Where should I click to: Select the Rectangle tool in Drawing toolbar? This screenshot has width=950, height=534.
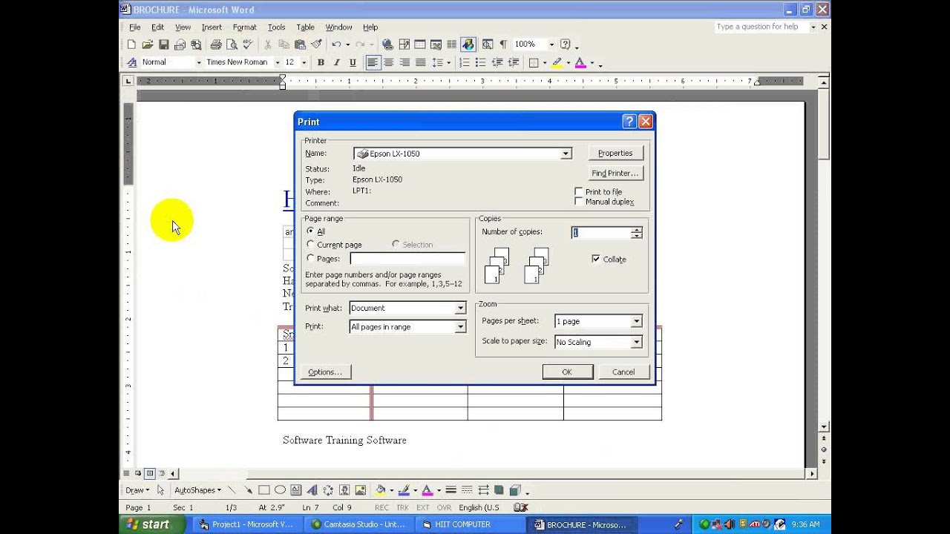[x=263, y=490]
